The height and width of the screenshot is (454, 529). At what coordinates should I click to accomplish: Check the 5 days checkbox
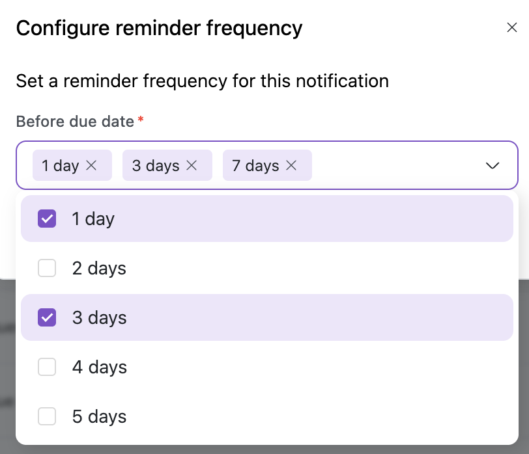47,416
